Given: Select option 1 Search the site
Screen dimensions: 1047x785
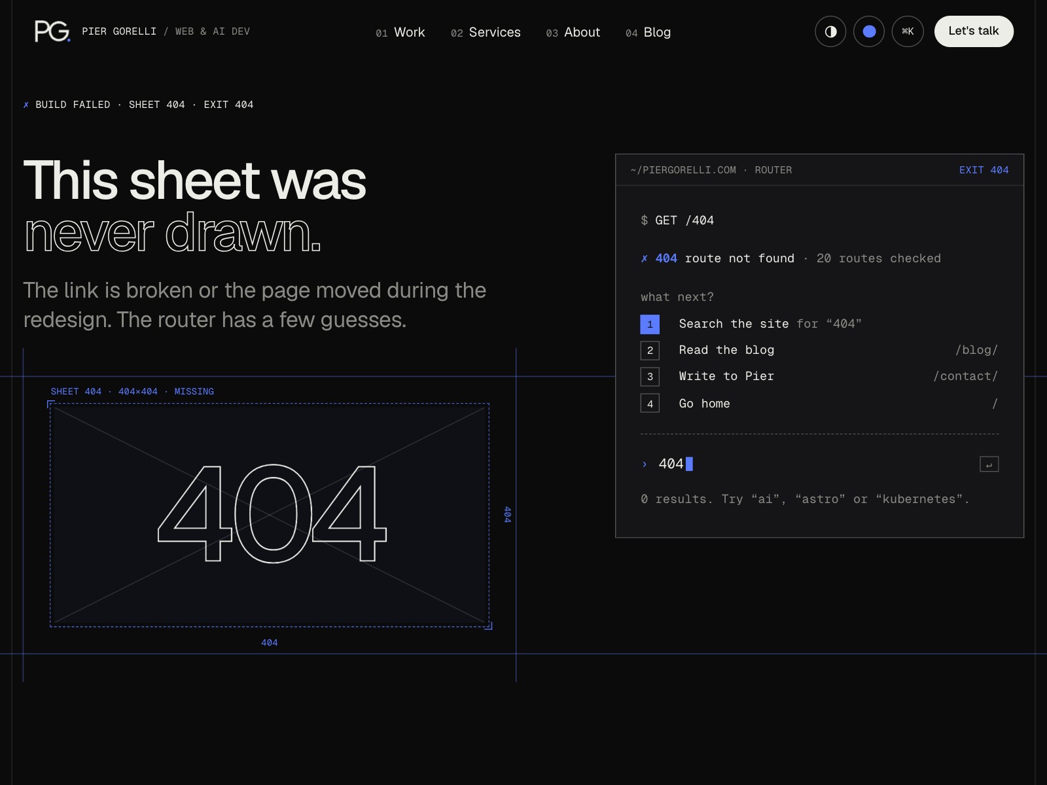Looking at the screenshot, I should pos(819,324).
